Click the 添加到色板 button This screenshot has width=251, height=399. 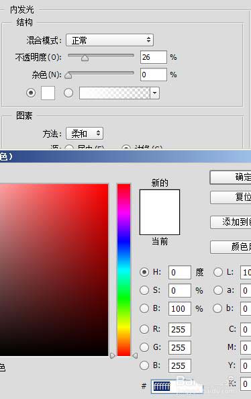click(230, 222)
